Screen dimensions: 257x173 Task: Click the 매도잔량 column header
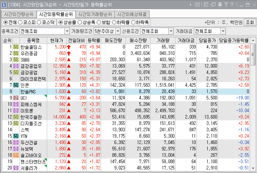[x=113, y=40]
